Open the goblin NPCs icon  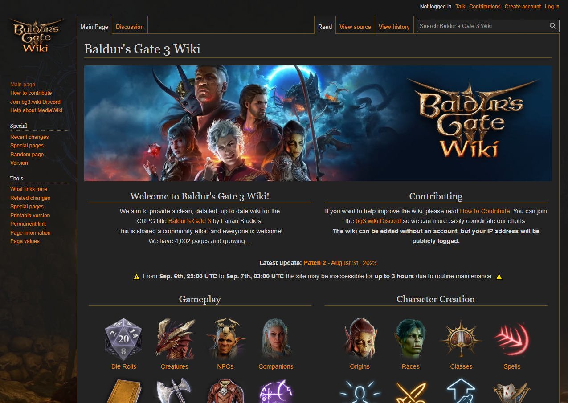pos(225,339)
